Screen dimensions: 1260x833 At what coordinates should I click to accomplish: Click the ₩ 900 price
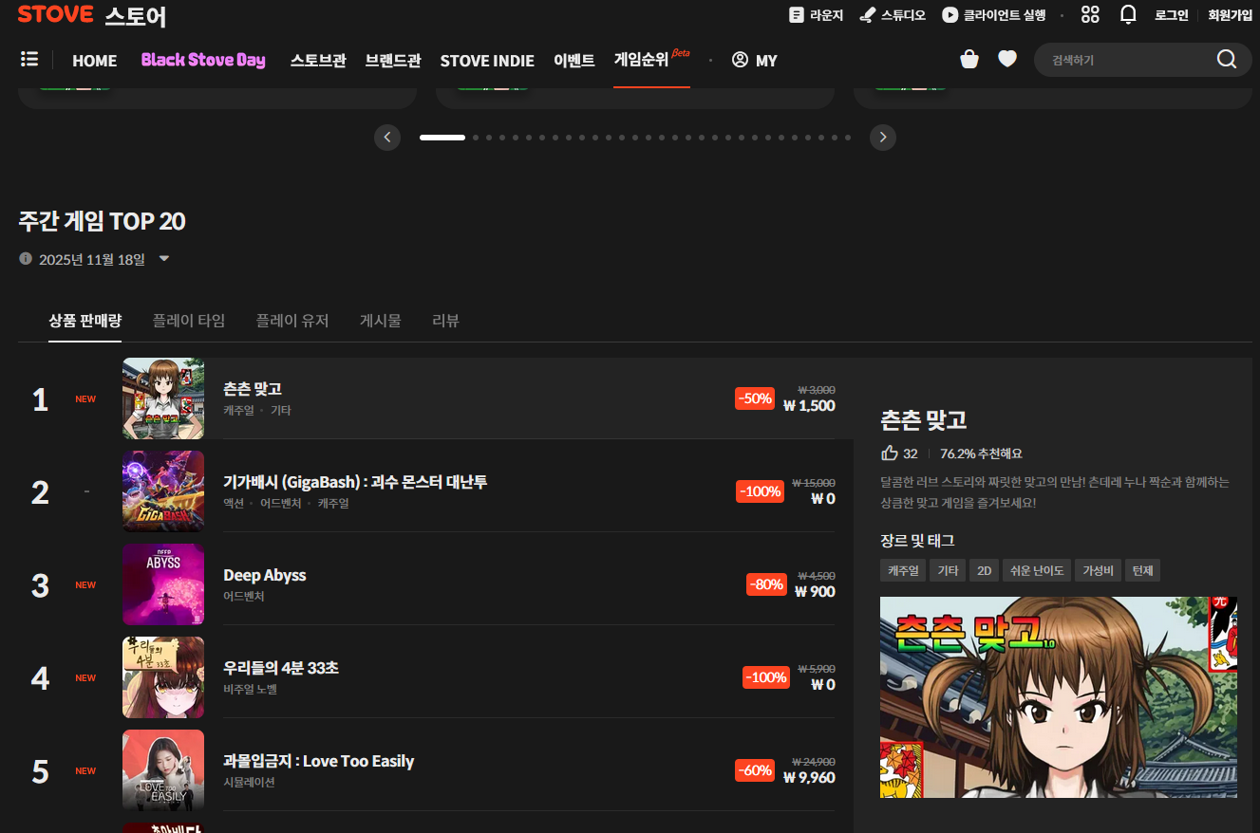pyautogui.click(x=815, y=592)
